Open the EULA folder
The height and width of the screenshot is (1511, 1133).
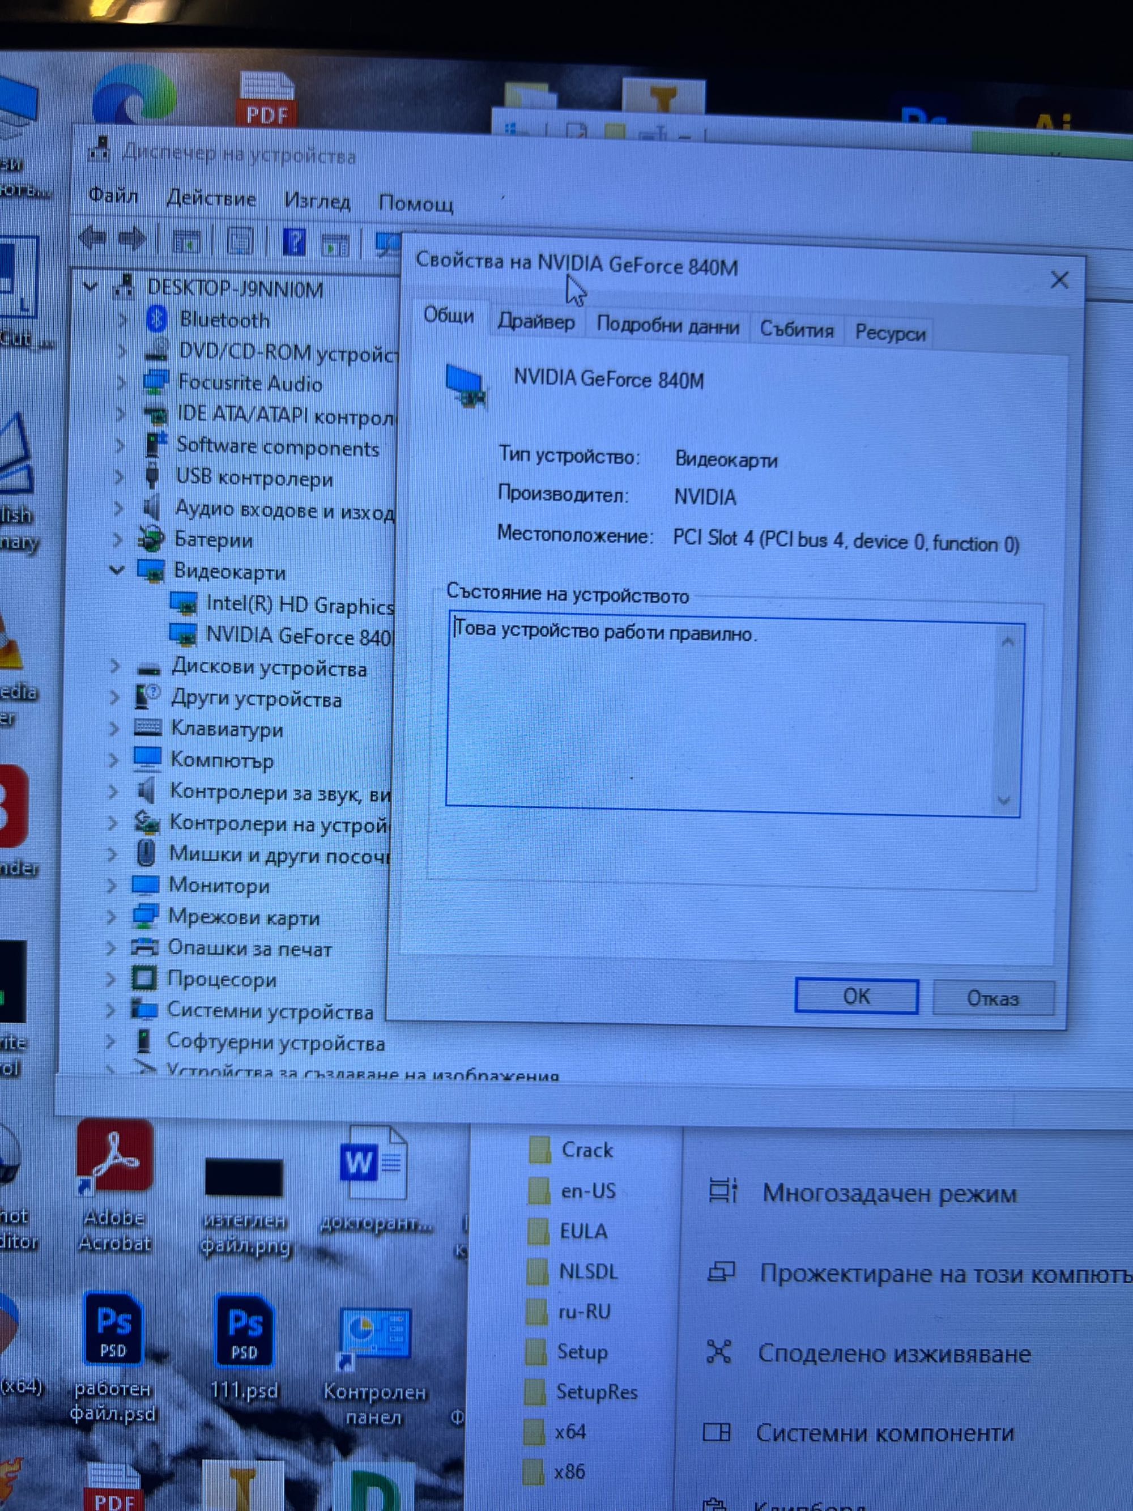point(568,1231)
